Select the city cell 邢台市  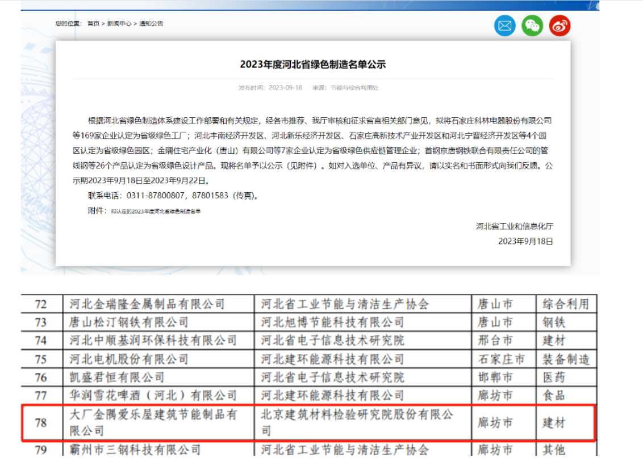pos(504,341)
